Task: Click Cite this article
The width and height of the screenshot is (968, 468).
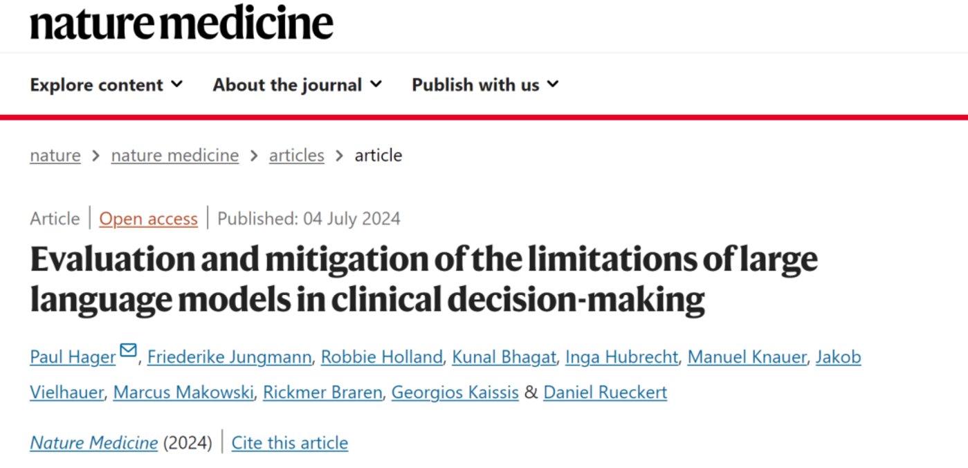Action: click(289, 443)
